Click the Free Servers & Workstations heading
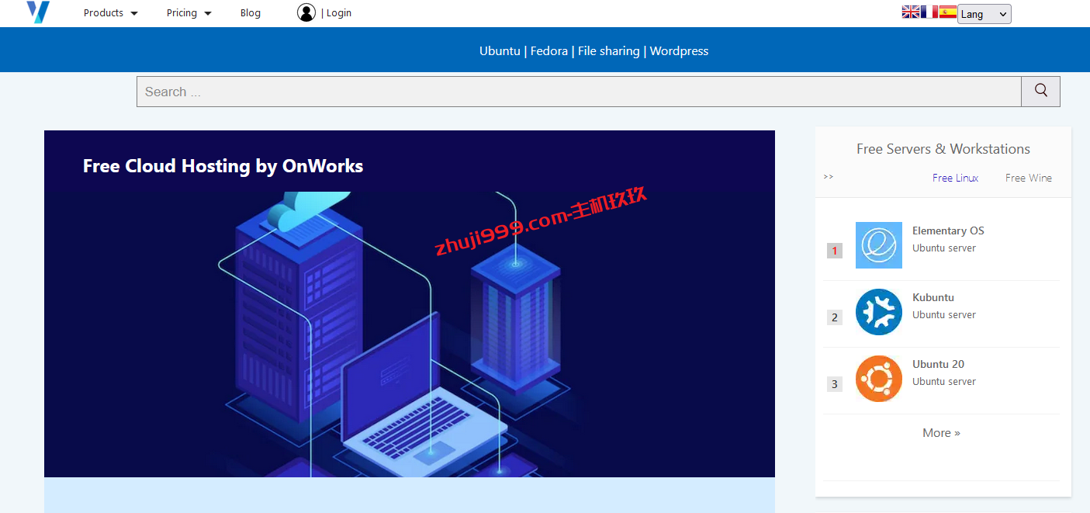 (943, 149)
